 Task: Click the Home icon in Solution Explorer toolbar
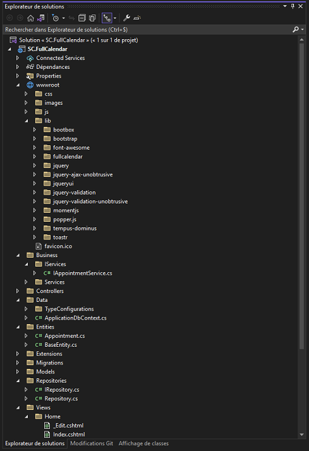pyautogui.click(x=30, y=18)
